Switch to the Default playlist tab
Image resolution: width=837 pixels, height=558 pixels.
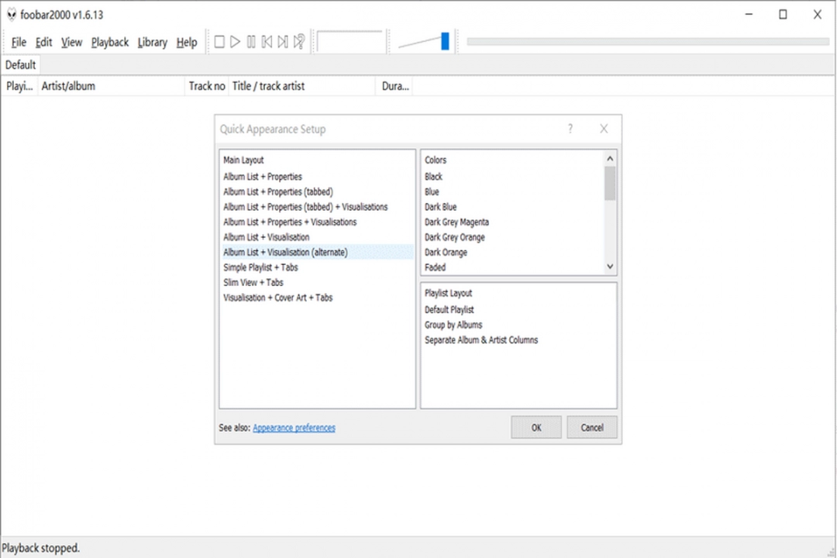(20, 65)
